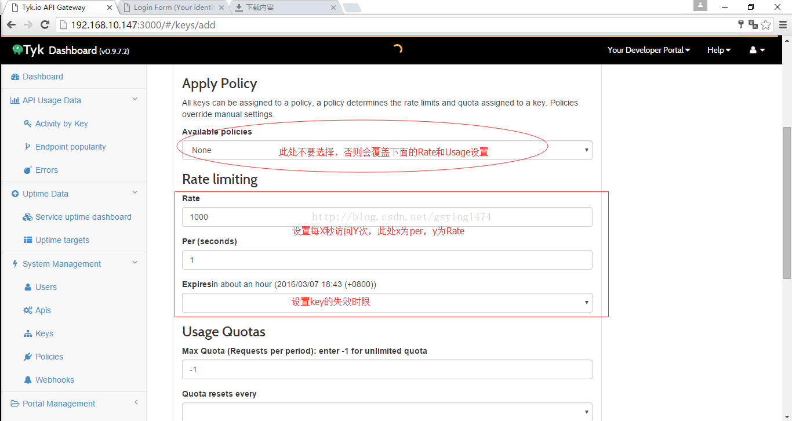The width and height of the screenshot is (792, 421).
Task: Switch to the 下载内容 browser tab
Action: click(x=286, y=8)
